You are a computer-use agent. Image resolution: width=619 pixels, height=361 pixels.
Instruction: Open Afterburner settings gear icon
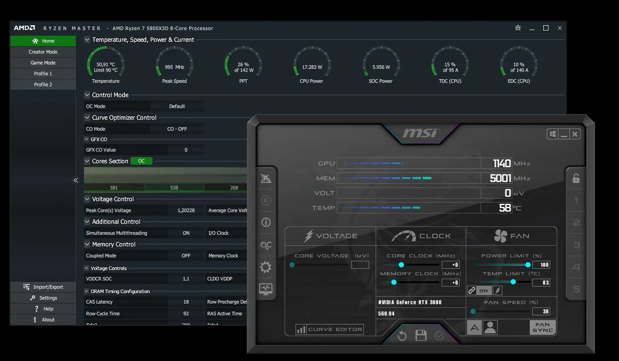click(x=266, y=267)
